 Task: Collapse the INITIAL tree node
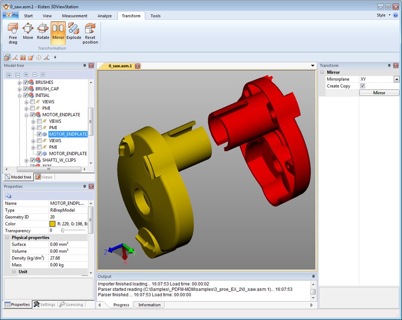[20, 95]
